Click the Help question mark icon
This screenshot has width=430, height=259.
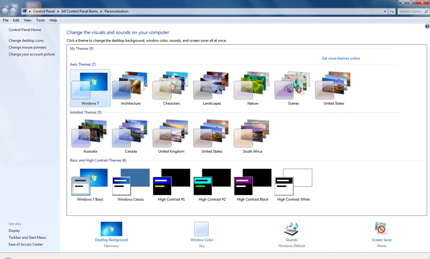[x=427, y=26]
